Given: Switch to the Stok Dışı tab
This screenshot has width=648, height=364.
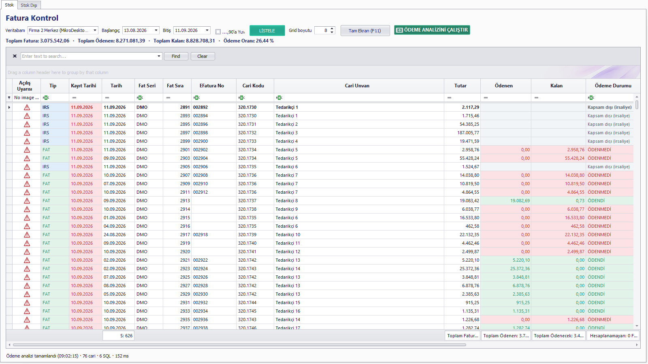Looking at the screenshot, I should (x=29, y=5).
